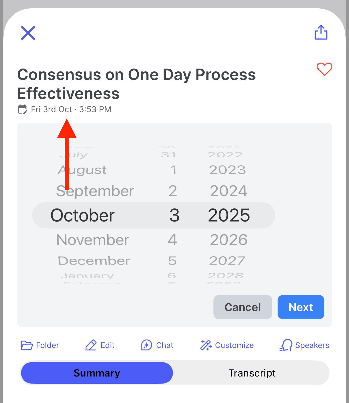The height and width of the screenshot is (403, 349).
Task: Select December in the month wheel
Action: point(94,261)
